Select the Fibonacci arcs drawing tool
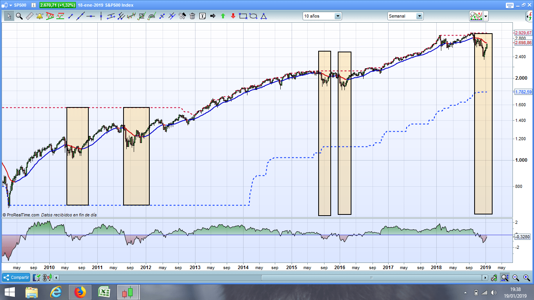This screenshot has width=534, height=300. coord(152,16)
